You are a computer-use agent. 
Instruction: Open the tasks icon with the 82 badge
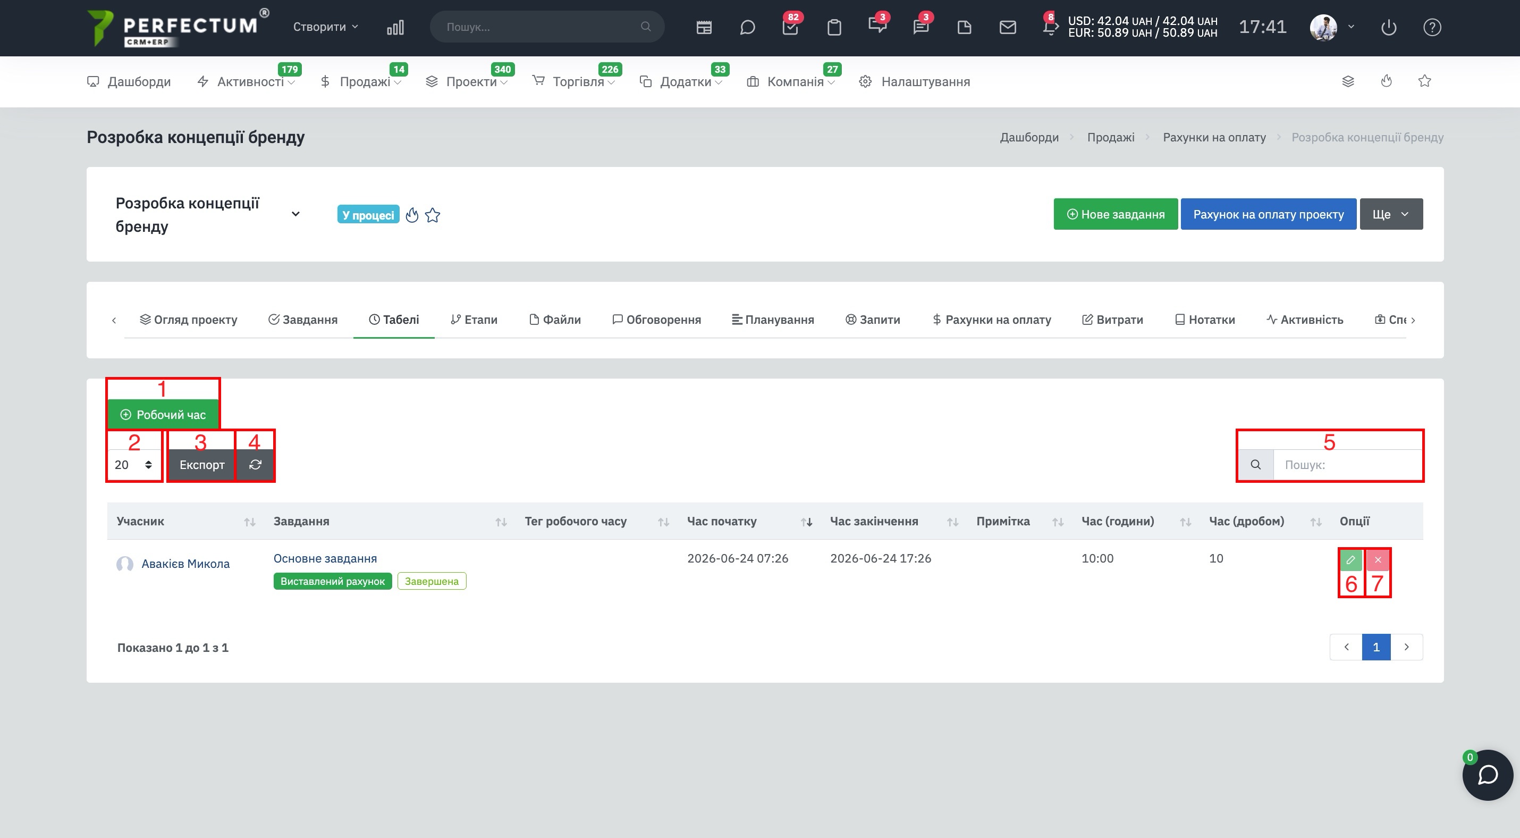790,27
